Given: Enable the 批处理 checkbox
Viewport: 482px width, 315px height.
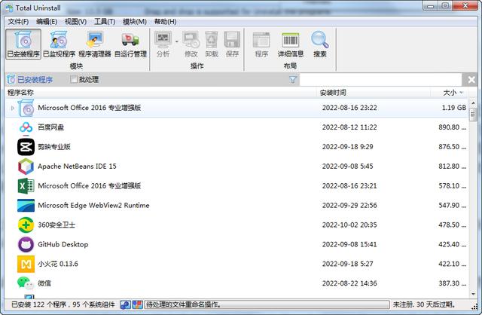Looking at the screenshot, I should point(74,80).
